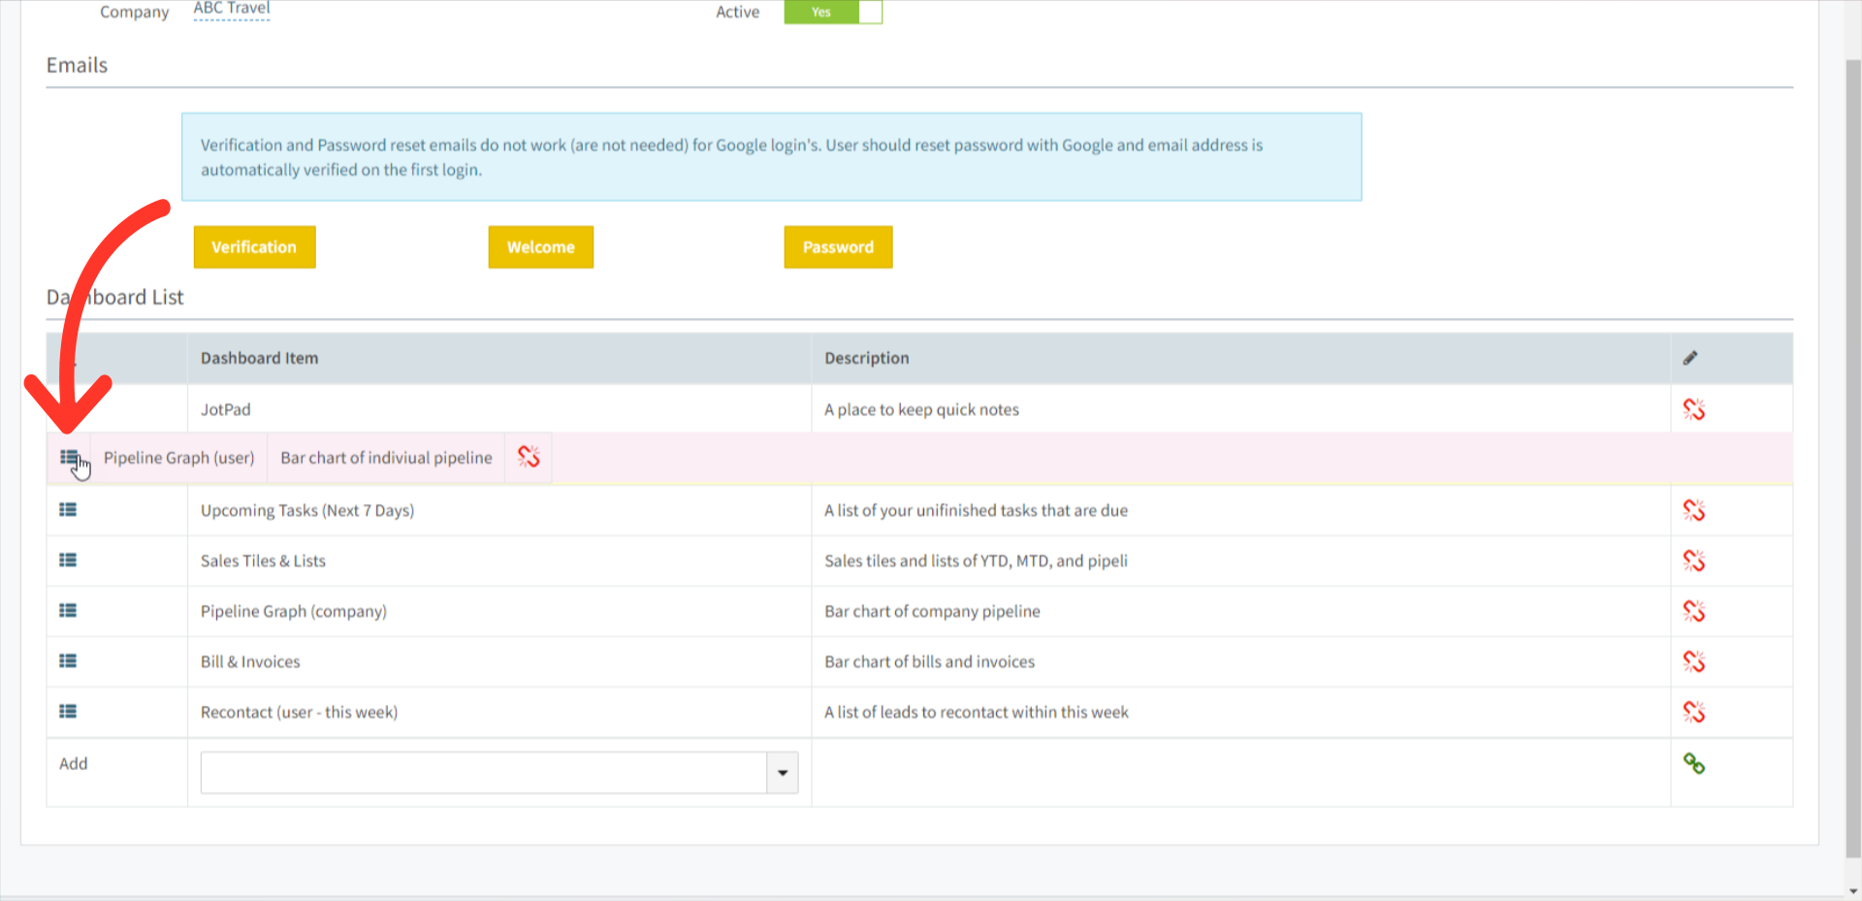Viewport: 1862px width, 901px height.
Task: Click the Password email button
Action: pyautogui.click(x=838, y=246)
